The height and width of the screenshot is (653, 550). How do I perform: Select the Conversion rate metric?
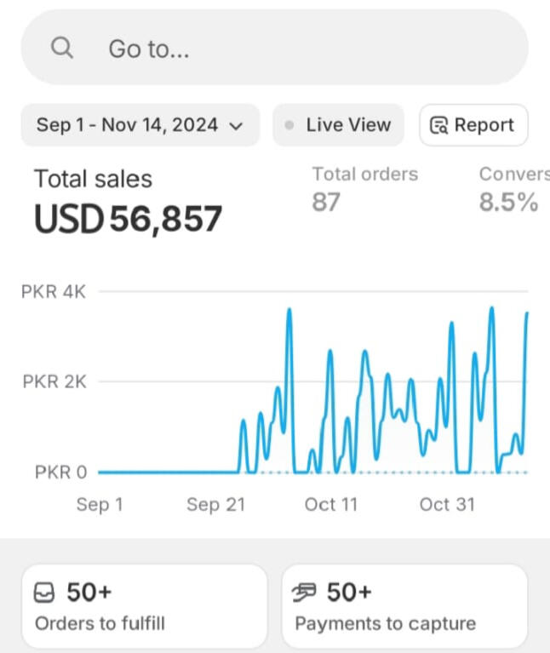click(x=513, y=175)
